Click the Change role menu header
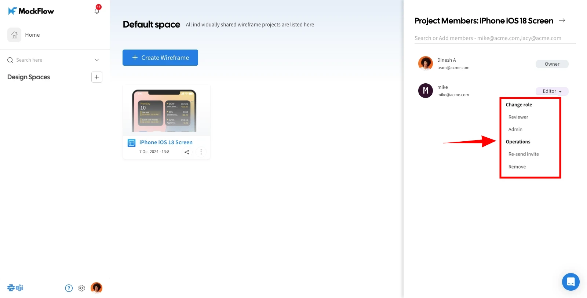 point(519,105)
